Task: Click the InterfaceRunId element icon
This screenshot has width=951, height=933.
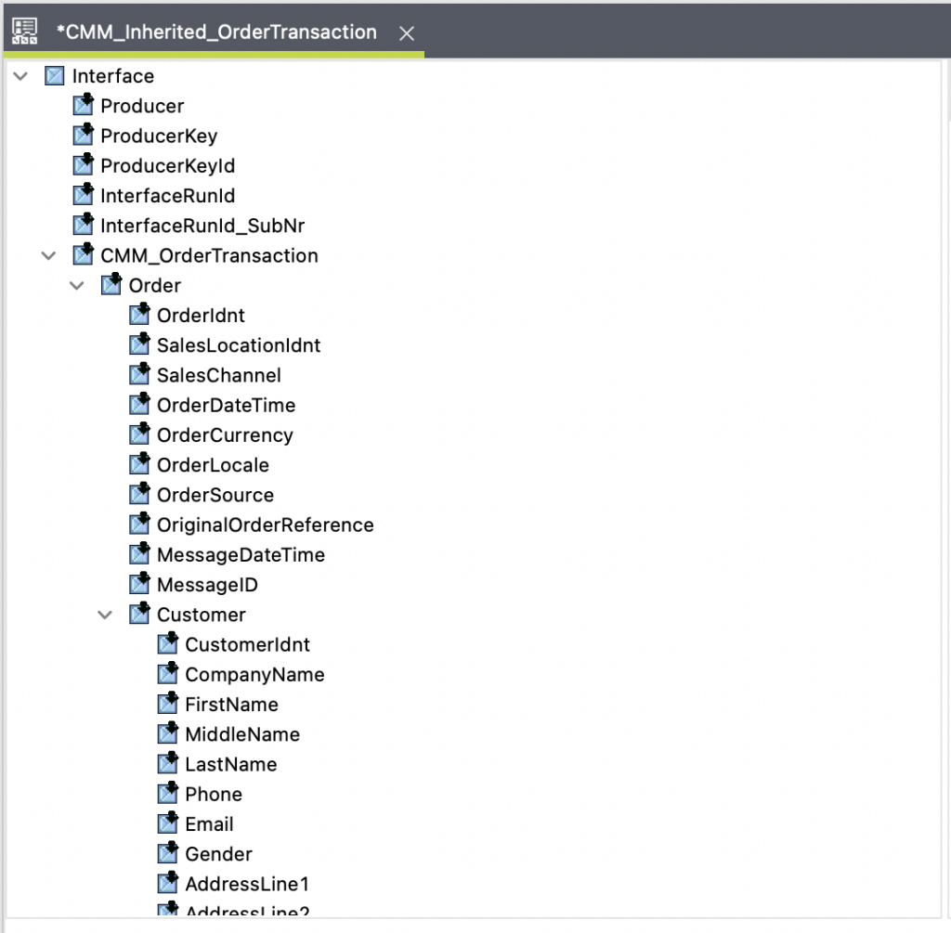Action: pyautogui.click(x=83, y=194)
